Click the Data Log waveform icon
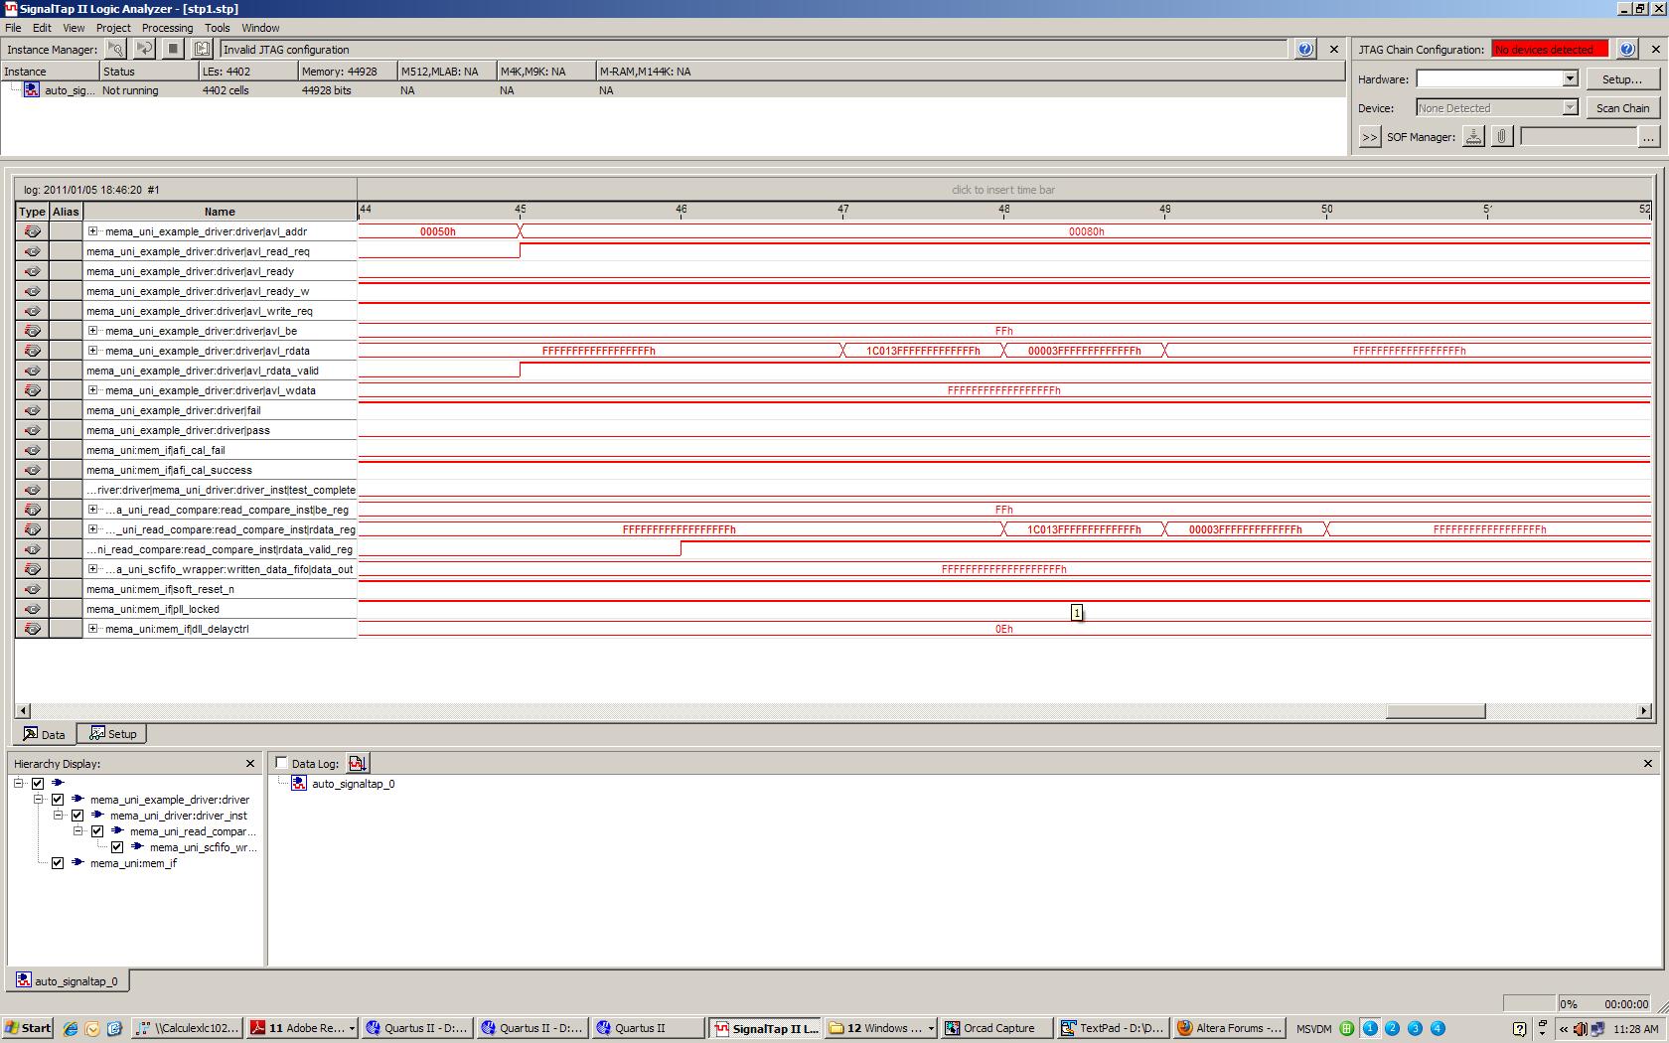 click(x=358, y=763)
